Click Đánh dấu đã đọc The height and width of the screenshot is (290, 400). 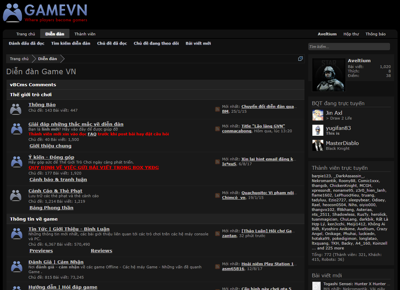pyautogui.click(x=26, y=43)
